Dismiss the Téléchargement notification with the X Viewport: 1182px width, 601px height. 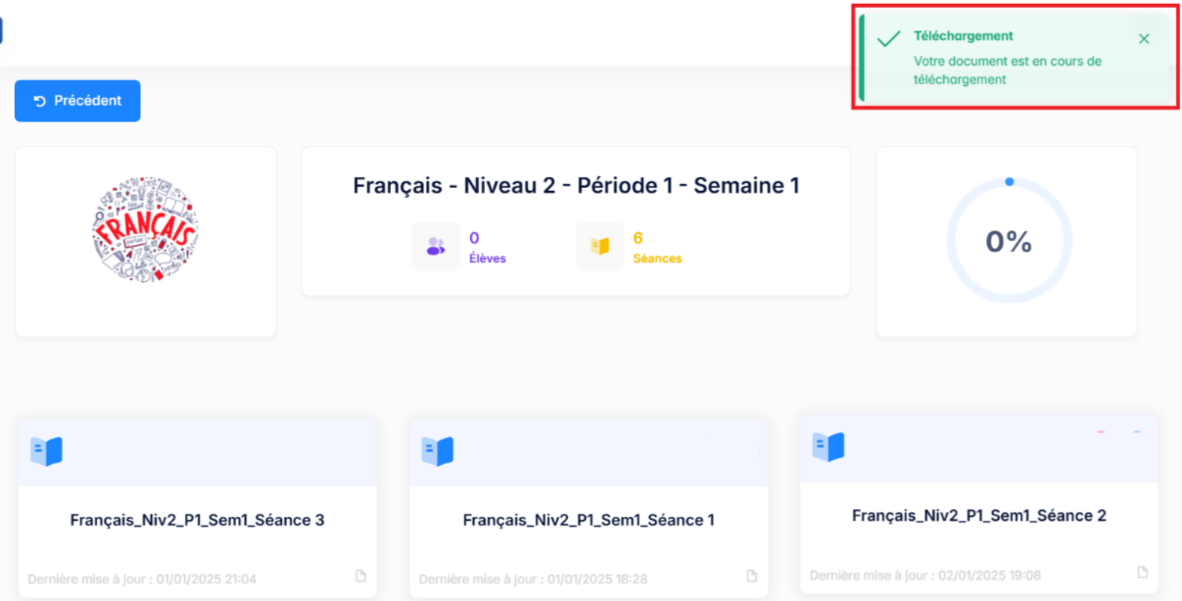click(x=1144, y=39)
